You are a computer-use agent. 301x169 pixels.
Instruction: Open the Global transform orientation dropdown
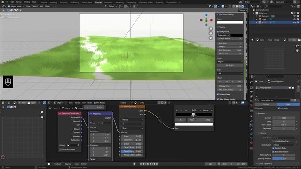pos(111,6)
